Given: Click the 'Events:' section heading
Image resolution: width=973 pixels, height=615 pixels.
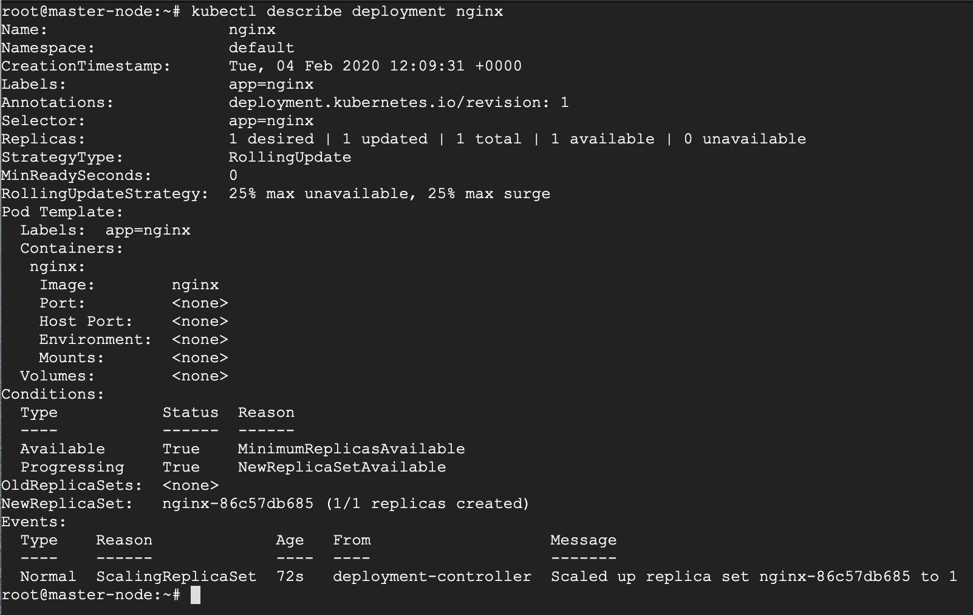Looking at the screenshot, I should tap(34, 522).
